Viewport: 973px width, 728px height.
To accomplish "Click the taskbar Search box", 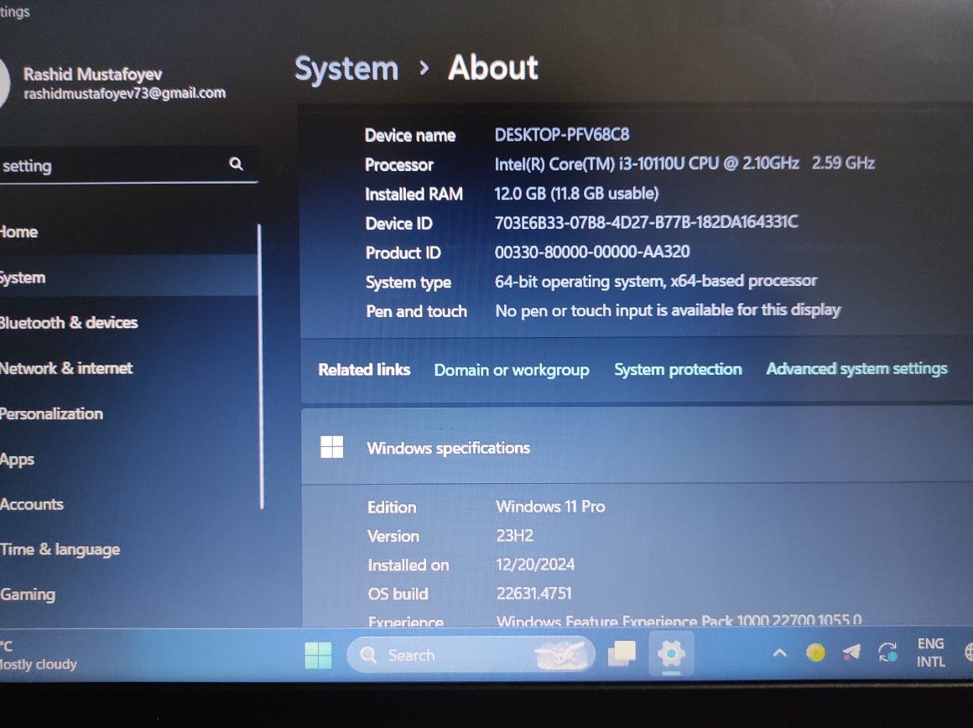I will pos(471,655).
